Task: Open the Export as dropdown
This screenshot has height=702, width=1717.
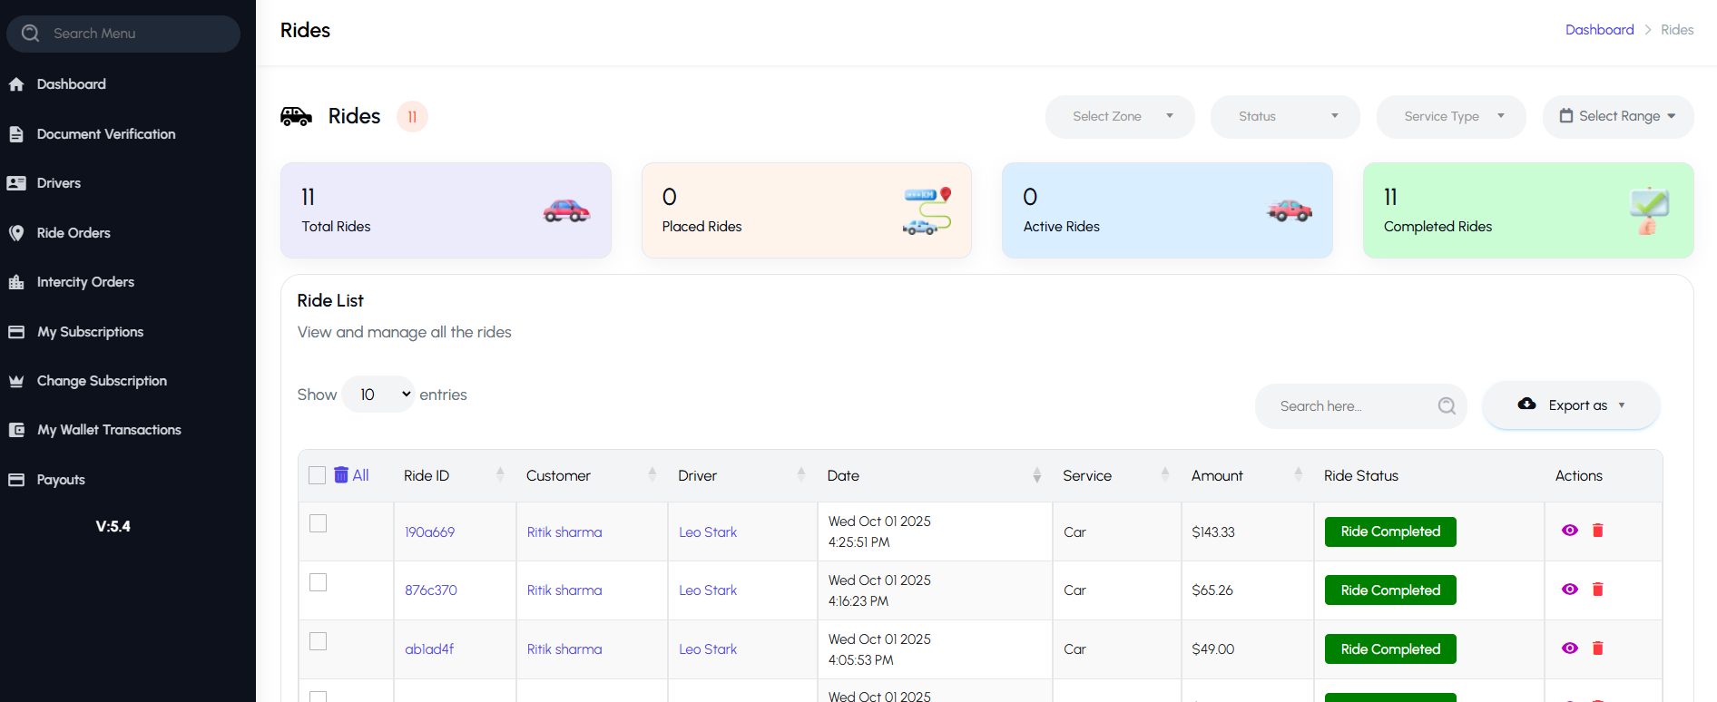Action: [1571, 405]
